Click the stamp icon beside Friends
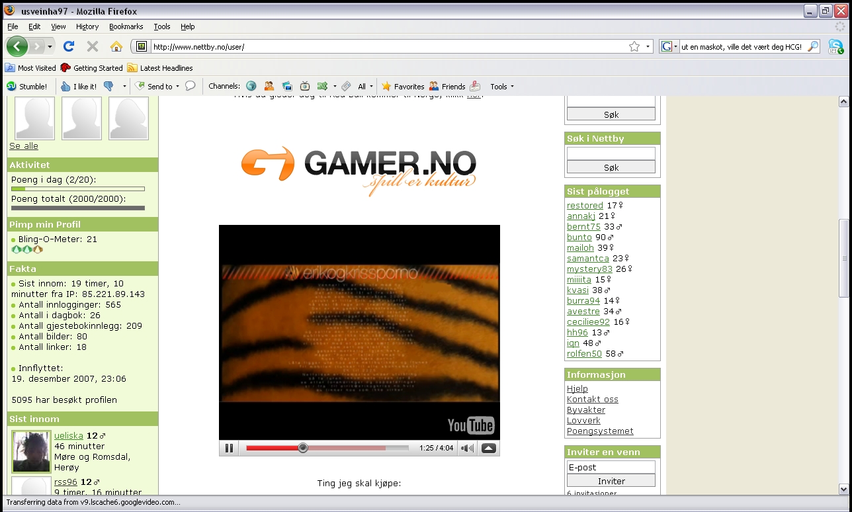 click(x=476, y=87)
